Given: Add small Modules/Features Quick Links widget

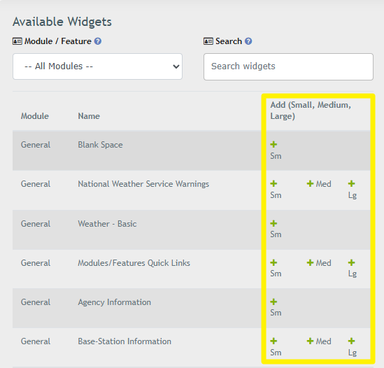Looking at the screenshot, I should click(276, 268).
